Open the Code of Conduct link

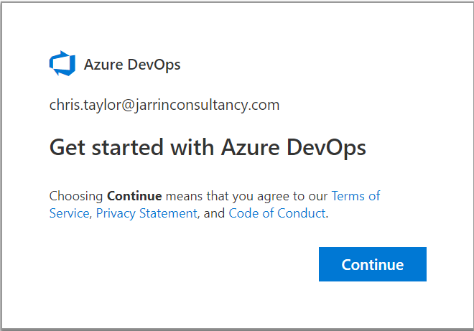tap(276, 213)
